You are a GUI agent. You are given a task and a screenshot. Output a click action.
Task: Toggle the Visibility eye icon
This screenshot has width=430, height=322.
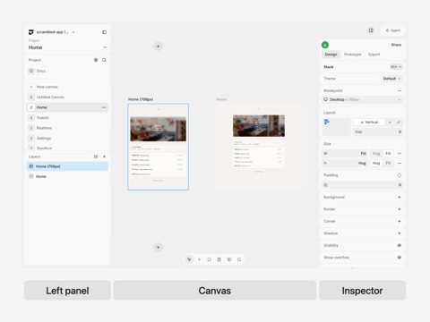coord(400,245)
